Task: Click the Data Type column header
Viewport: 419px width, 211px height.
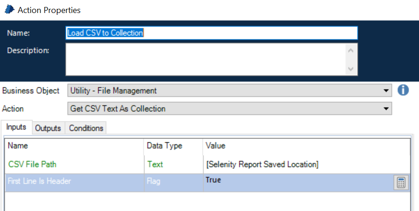Action: click(165, 146)
